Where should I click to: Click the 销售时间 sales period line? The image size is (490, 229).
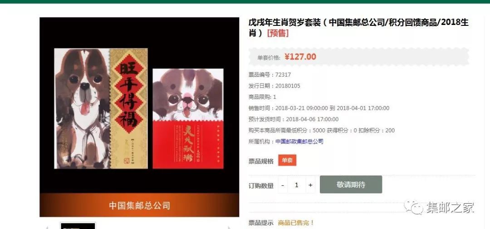point(319,108)
